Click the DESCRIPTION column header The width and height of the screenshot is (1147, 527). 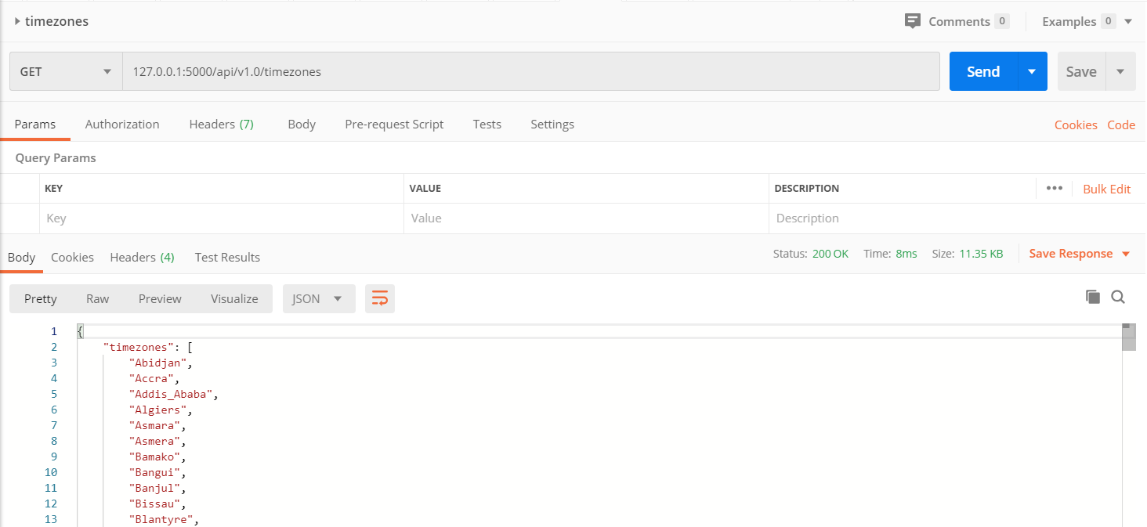tap(807, 189)
